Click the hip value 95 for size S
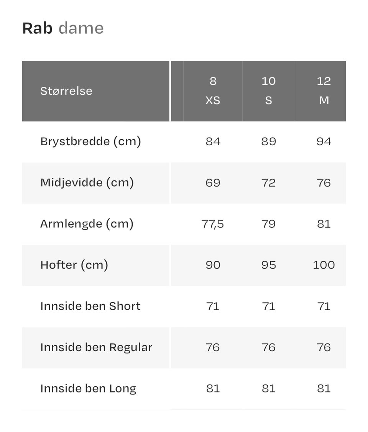The height and width of the screenshot is (432, 368). (268, 265)
